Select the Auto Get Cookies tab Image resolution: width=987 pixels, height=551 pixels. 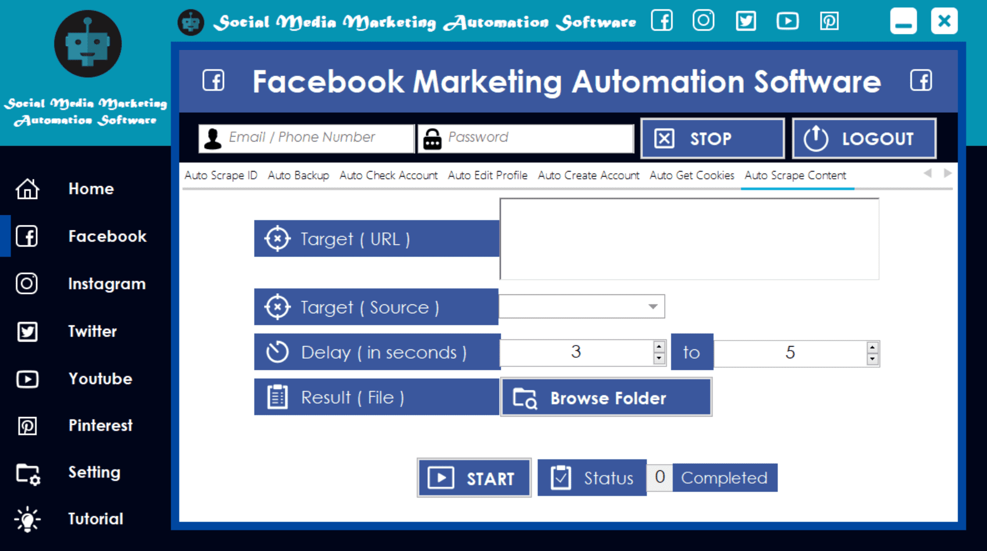(692, 176)
